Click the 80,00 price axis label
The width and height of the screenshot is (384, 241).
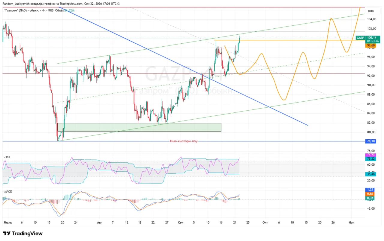click(x=372, y=132)
